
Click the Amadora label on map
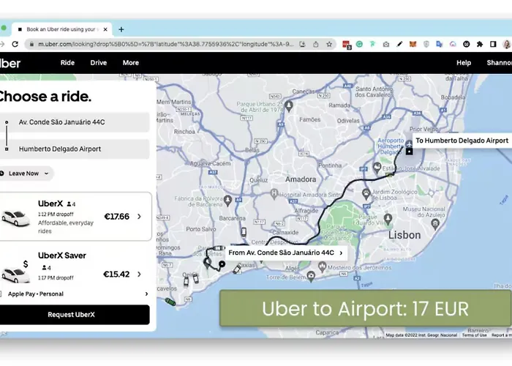pos(301,179)
